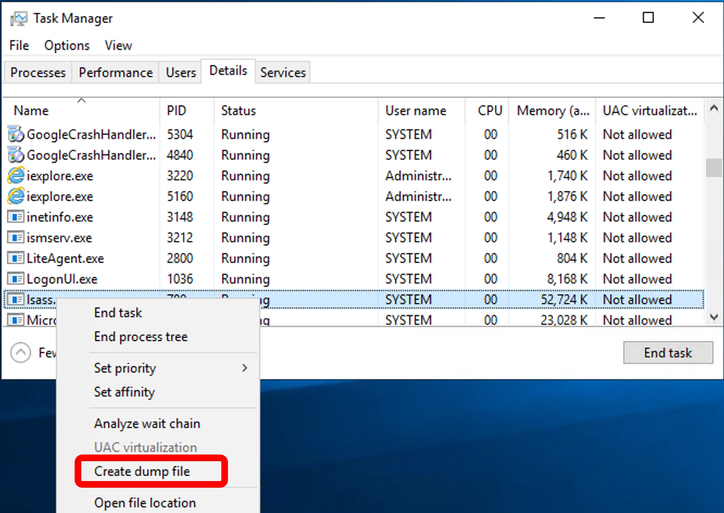724x513 pixels.
Task: Click the LiteAgent.exe process icon
Action: 15,258
